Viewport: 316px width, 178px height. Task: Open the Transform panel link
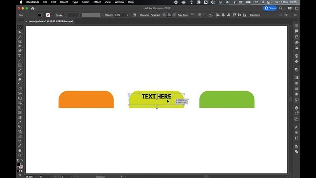(255, 15)
